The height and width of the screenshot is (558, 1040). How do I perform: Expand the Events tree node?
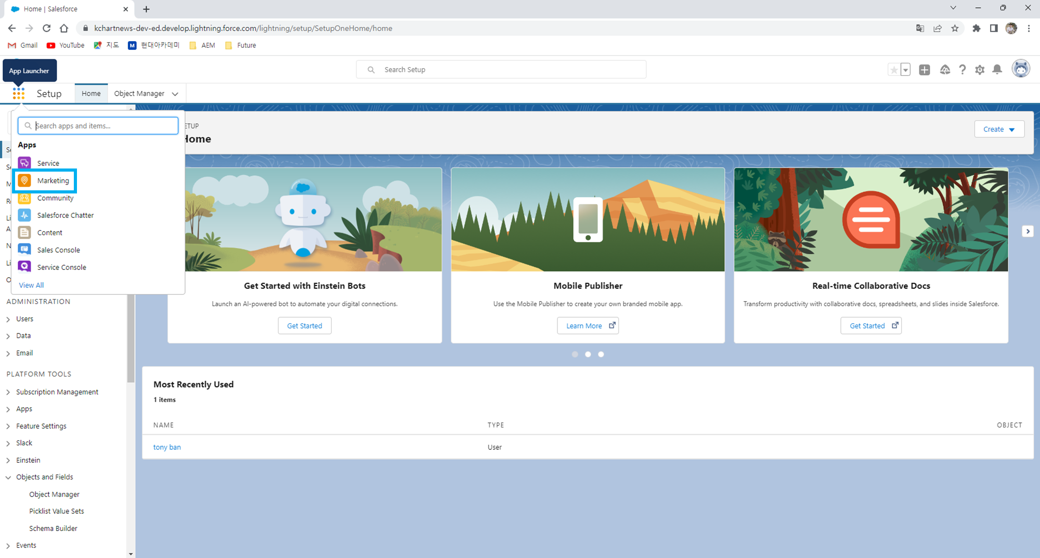tap(8, 546)
